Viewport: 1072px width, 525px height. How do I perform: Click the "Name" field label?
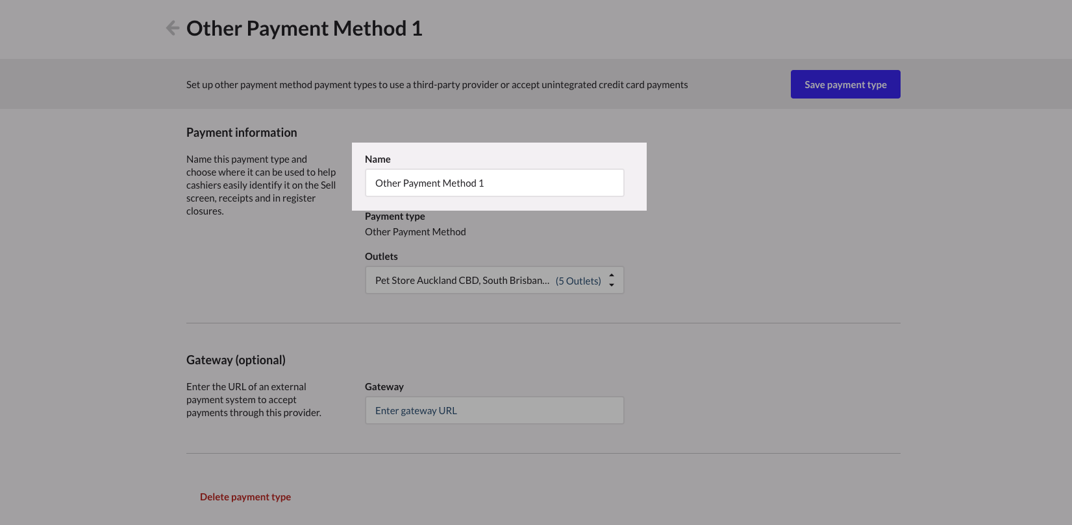(x=378, y=159)
